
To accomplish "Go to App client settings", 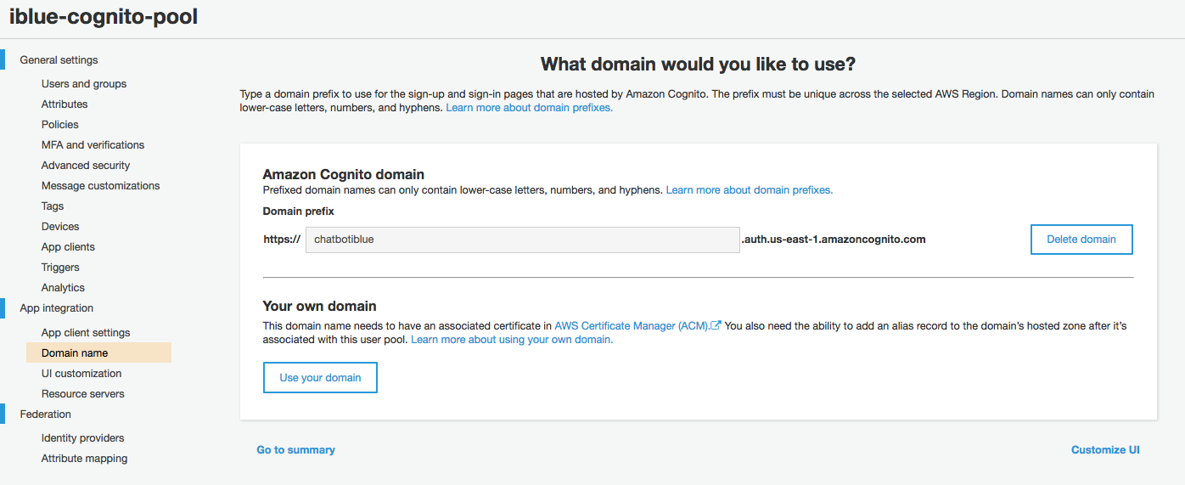I will (86, 333).
